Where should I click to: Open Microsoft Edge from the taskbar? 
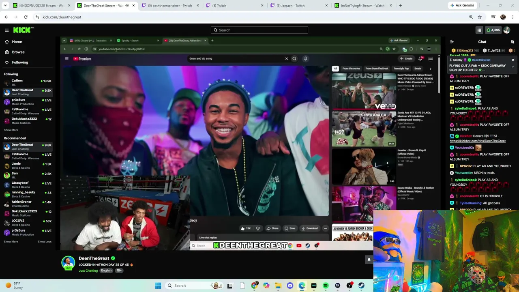coord(302,286)
